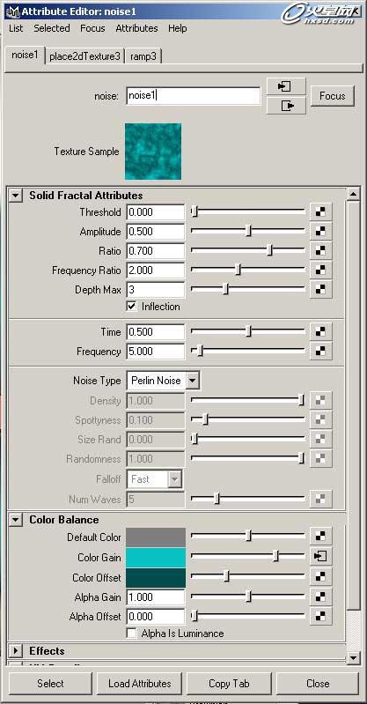367x704 pixels.
Task: Click the Color Gain cyan swatch
Action: pyautogui.click(x=156, y=557)
